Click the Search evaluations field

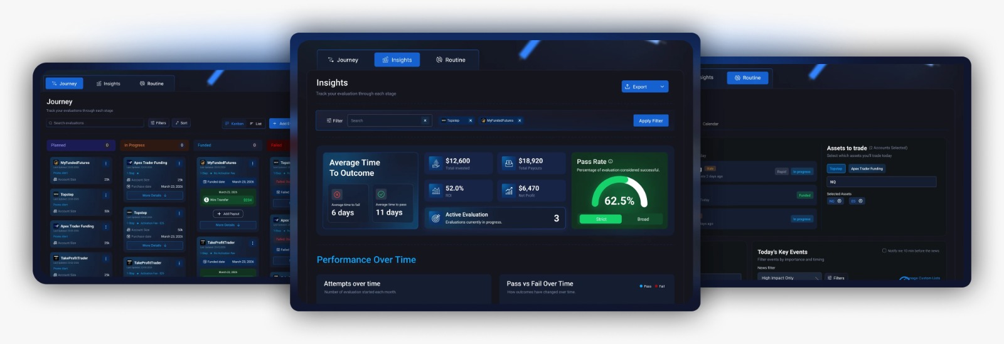click(x=95, y=123)
